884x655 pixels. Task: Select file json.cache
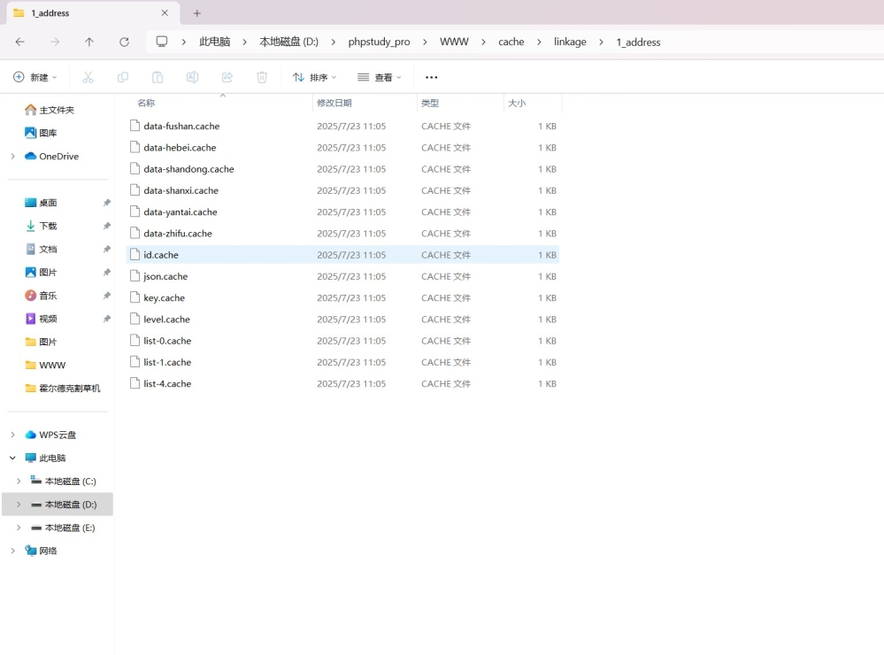tap(342, 276)
